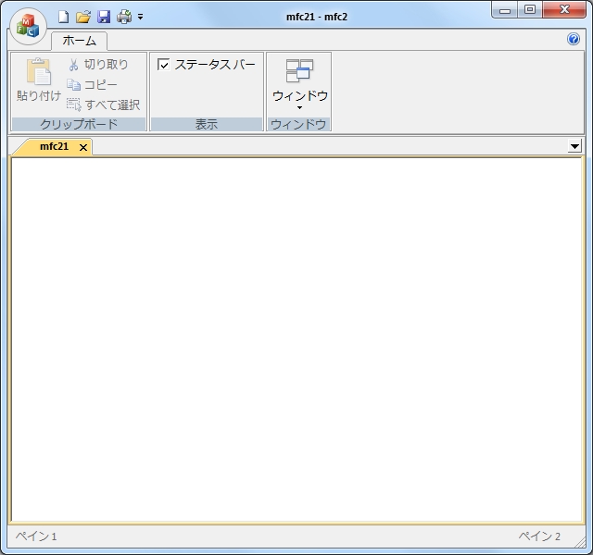Create a new document from quick access toolbar
This screenshot has height=555, width=593.
tap(64, 17)
